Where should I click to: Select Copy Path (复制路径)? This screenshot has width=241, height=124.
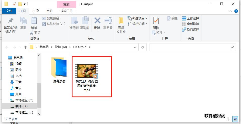tap(51, 18)
